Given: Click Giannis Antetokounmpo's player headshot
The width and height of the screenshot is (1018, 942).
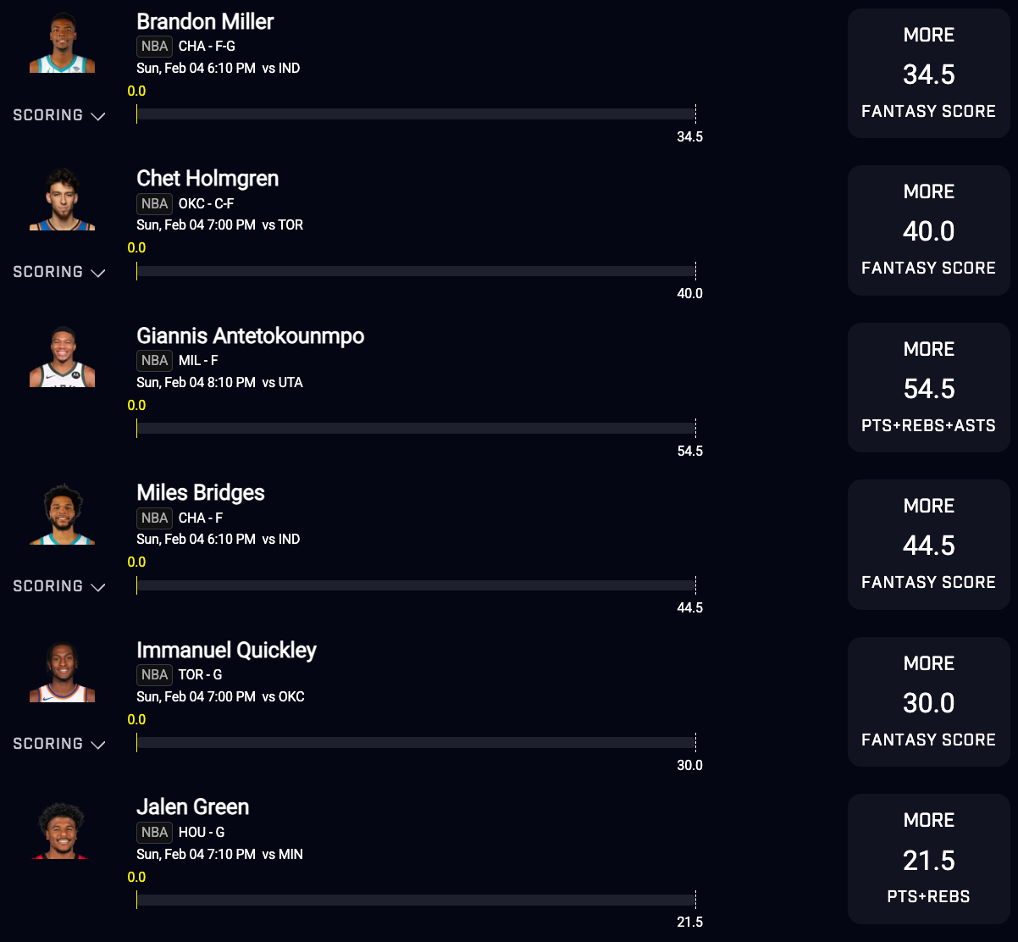Looking at the screenshot, I should point(63,357).
